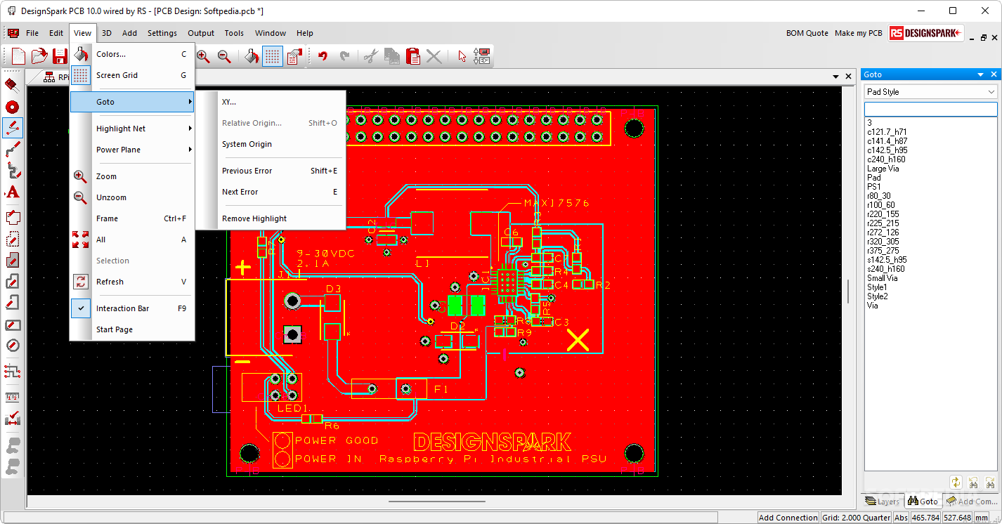Viewport: 1002px width, 524px height.
Task: Click the find next binoculars icon
Action: pos(990,483)
